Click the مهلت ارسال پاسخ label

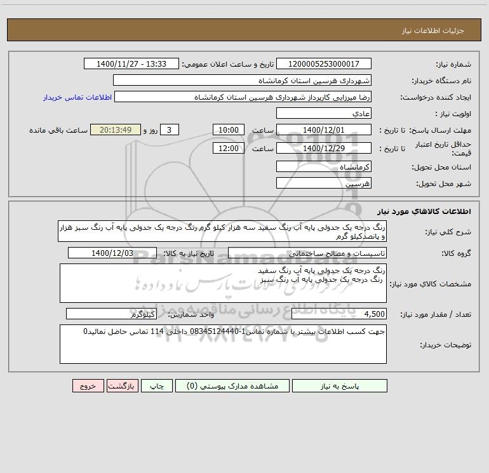tap(440, 130)
